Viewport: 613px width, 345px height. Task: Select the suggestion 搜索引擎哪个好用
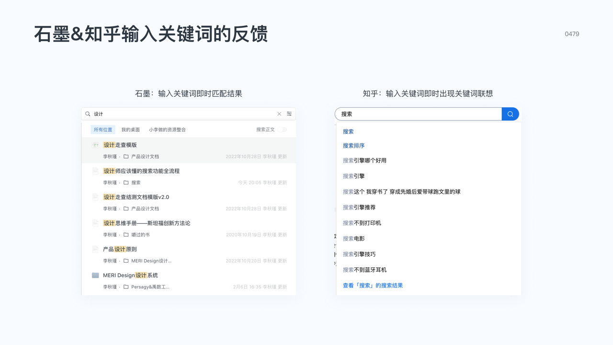tap(364, 161)
